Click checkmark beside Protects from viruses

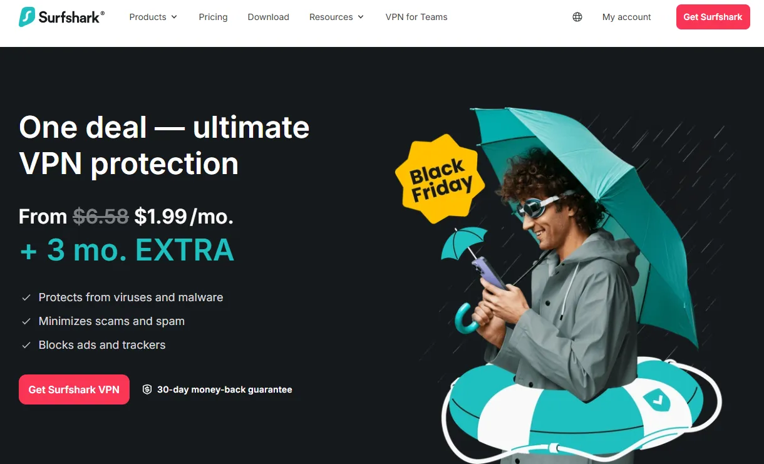(x=26, y=297)
